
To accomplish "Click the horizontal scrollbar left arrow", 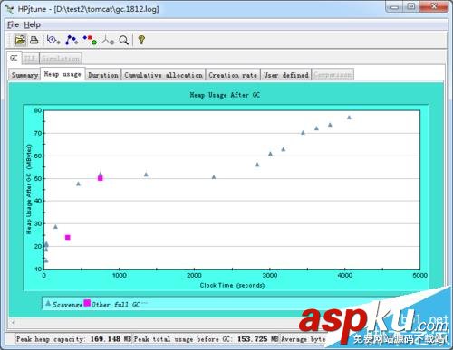I will pyautogui.click(x=14, y=323).
